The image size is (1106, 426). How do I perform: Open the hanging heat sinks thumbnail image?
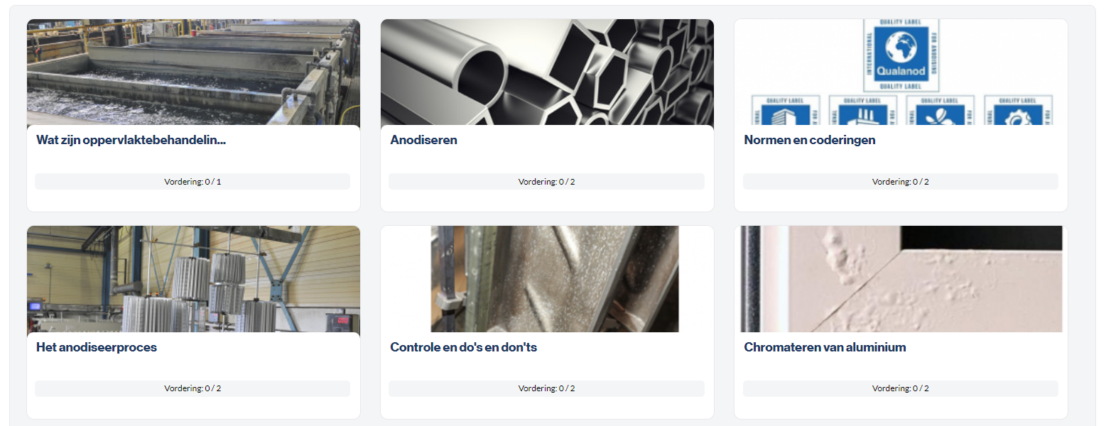(x=193, y=280)
